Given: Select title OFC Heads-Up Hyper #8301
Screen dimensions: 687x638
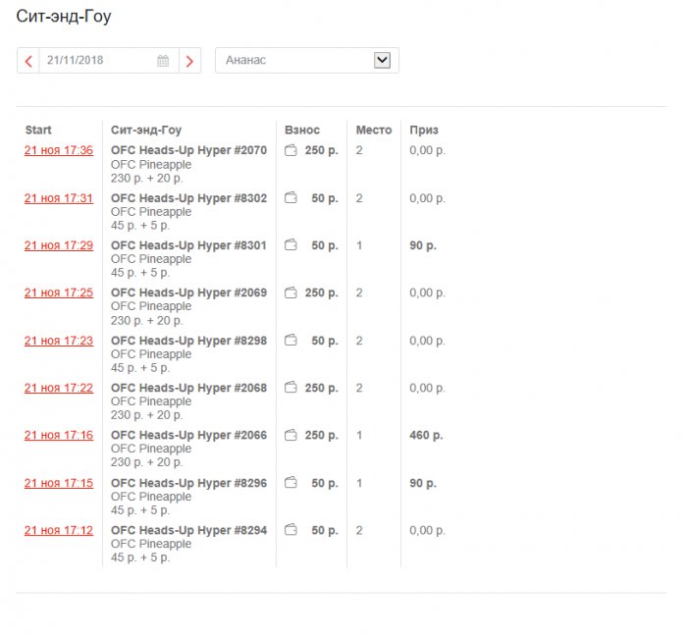Looking at the screenshot, I should pos(188,245).
